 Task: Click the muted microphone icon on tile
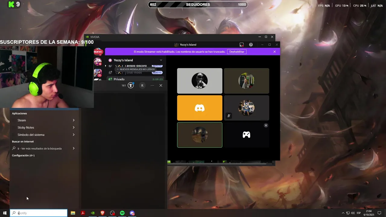click(229, 116)
